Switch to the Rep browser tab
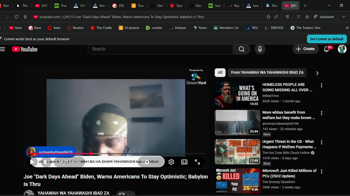The width and height of the screenshot is (350, 196). coord(234,5)
